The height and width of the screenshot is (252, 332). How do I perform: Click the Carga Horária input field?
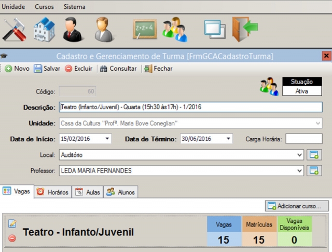(x=303, y=139)
